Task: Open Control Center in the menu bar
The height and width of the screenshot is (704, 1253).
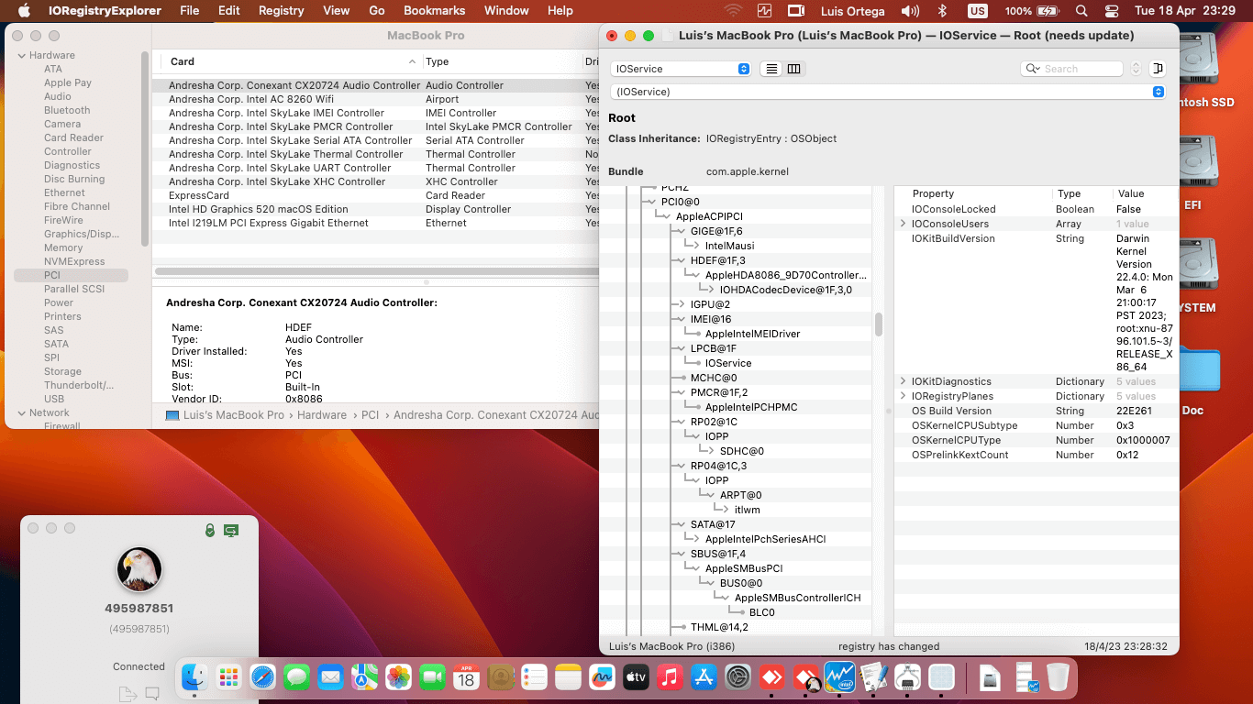Action: pyautogui.click(x=1112, y=11)
